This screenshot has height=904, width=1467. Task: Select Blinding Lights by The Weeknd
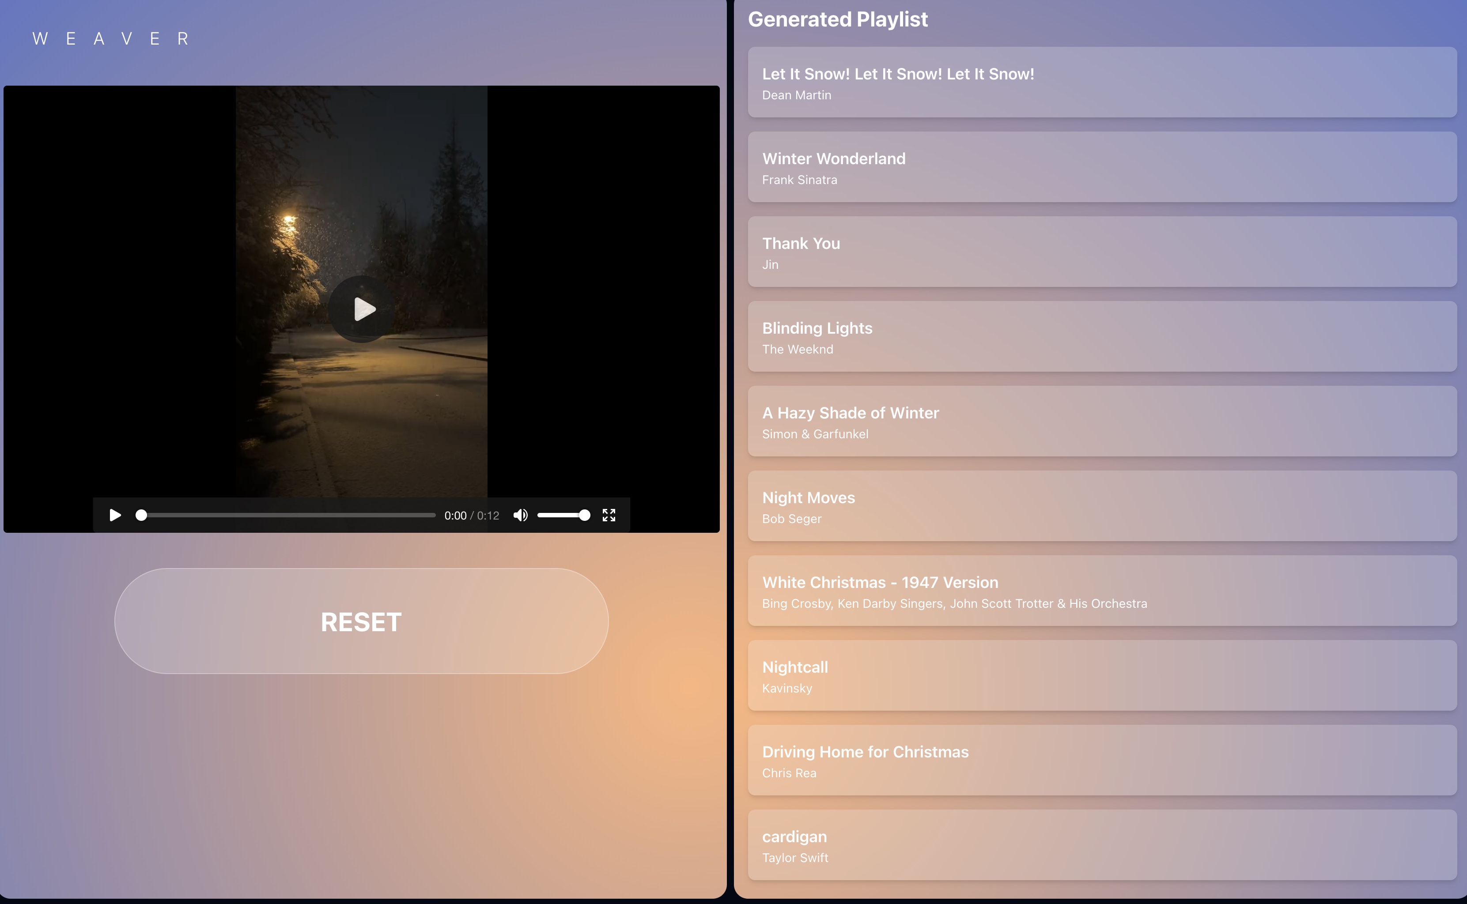point(1102,337)
